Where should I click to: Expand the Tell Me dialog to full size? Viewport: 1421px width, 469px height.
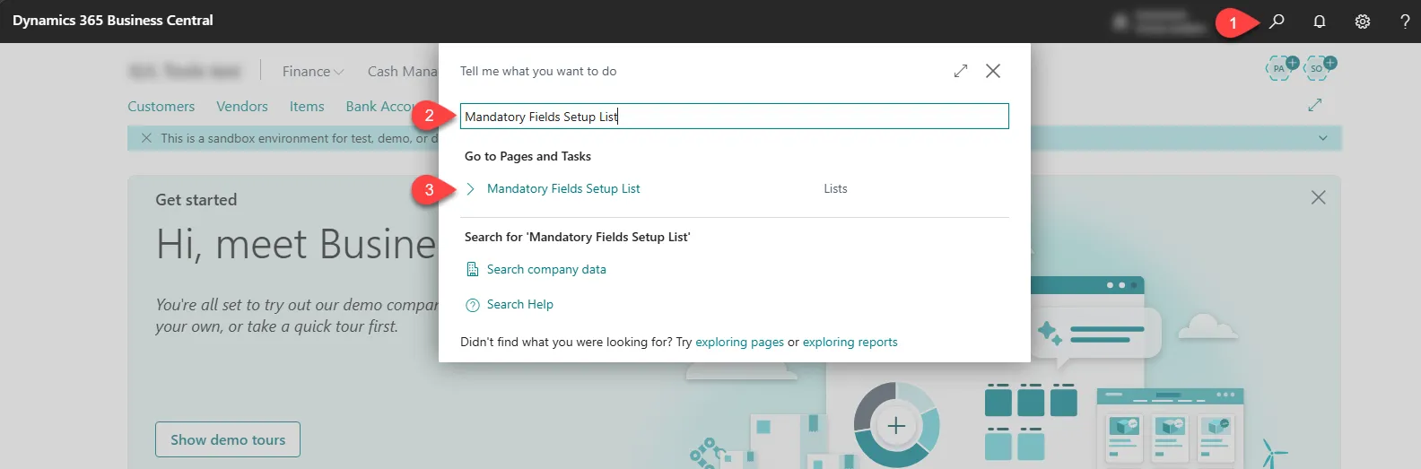tap(961, 71)
